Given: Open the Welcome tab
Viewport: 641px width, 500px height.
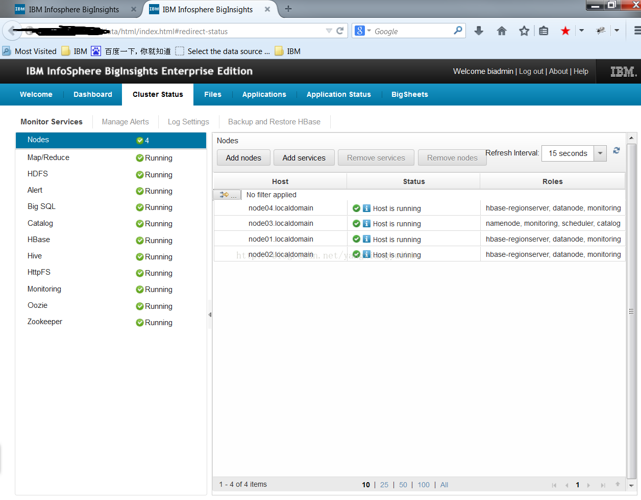Looking at the screenshot, I should click(x=36, y=94).
